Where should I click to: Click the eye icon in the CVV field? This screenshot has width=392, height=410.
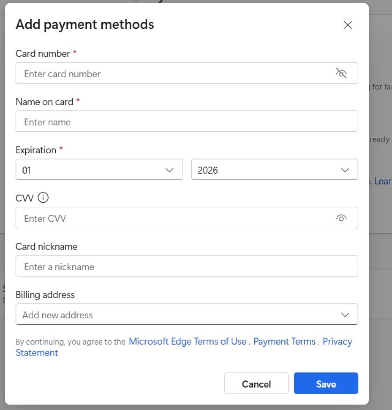[x=341, y=218]
